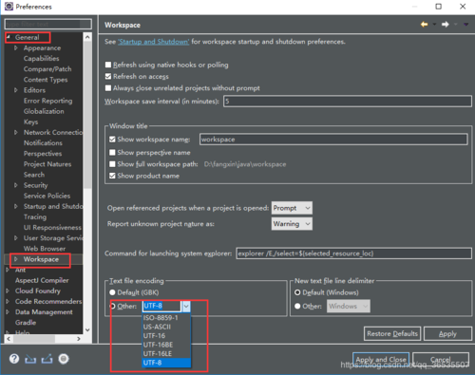This screenshot has width=475, height=375.
Task: Click the tree vertical scrollbar thumb
Action: point(87,116)
